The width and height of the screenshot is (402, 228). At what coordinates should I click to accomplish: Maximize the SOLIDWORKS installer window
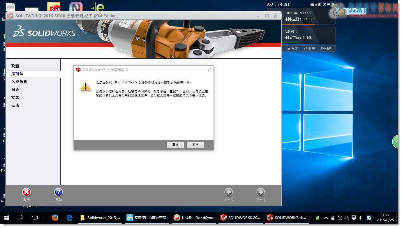[x=267, y=16]
